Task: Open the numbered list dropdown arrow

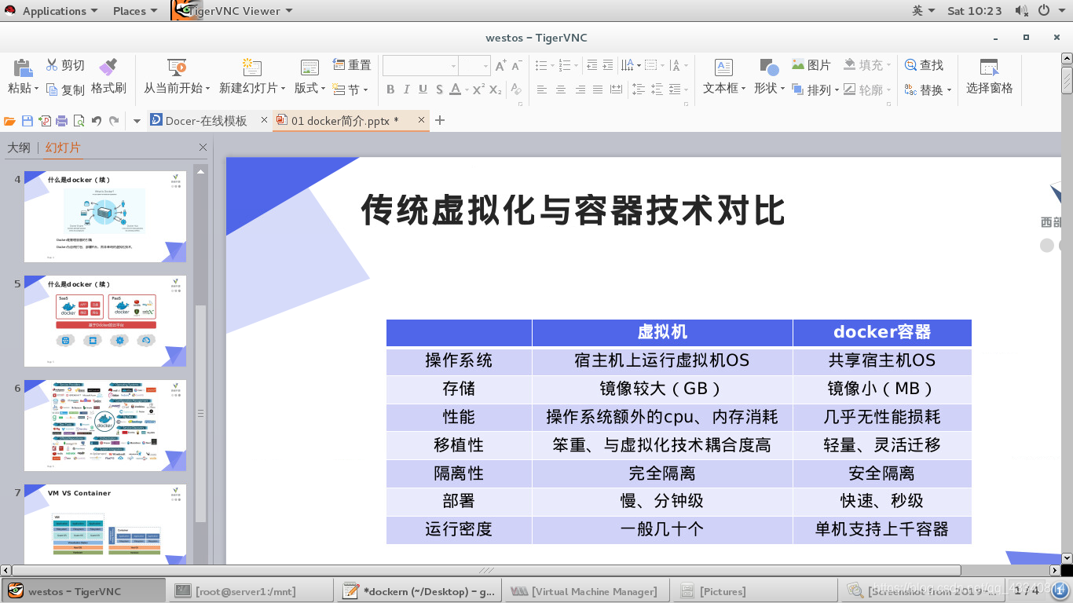Action: coord(575,66)
